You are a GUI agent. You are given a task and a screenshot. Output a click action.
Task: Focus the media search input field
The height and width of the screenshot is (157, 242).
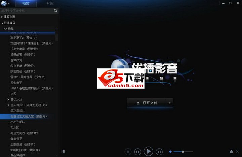[x=27, y=11]
